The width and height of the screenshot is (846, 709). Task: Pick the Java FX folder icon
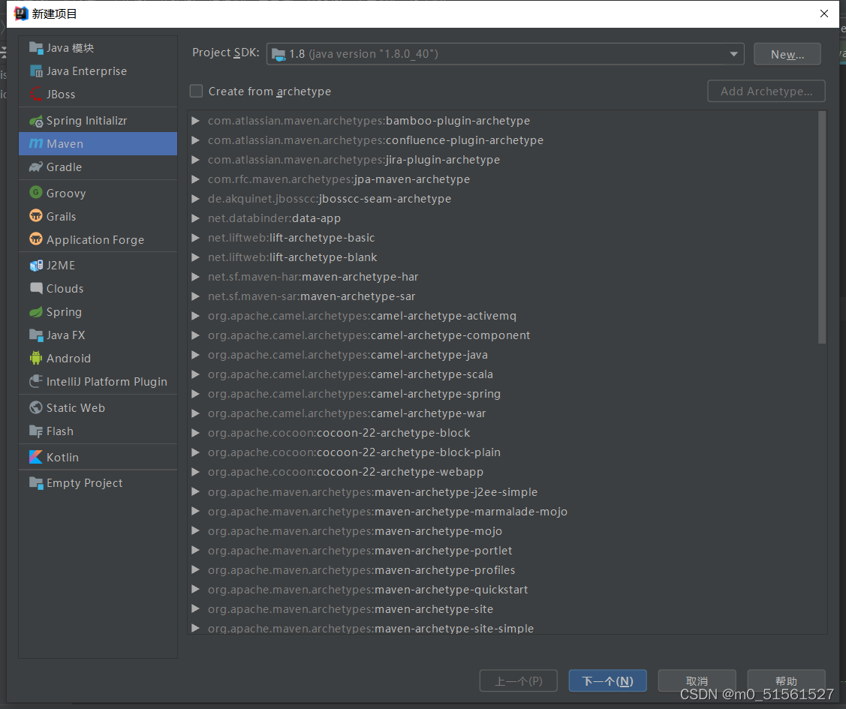[36, 335]
